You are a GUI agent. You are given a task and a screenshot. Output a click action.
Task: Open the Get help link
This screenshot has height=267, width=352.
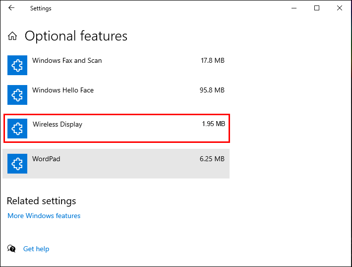36,249
